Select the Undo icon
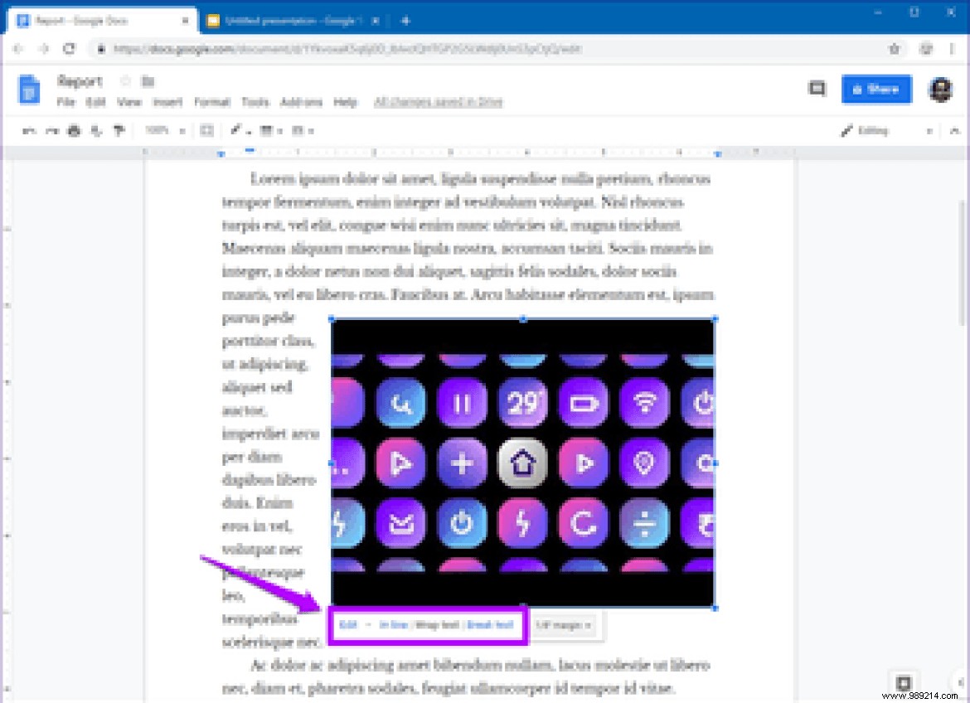The width and height of the screenshot is (970, 703). coord(28,130)
